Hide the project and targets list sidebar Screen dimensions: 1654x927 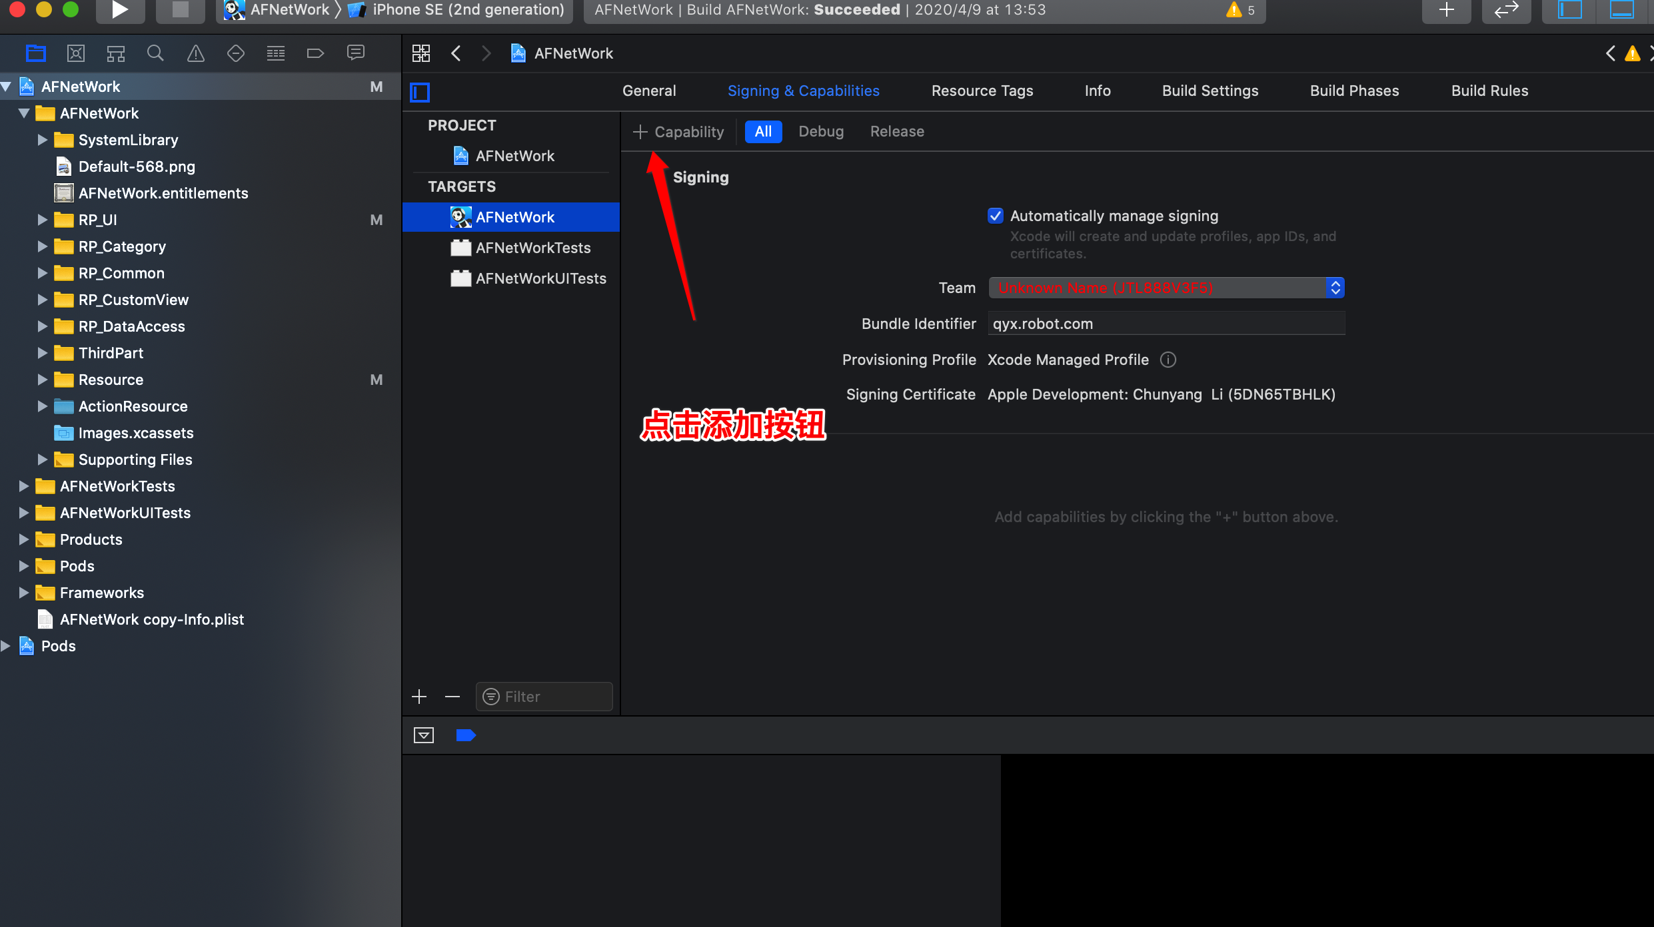[420, 92]
